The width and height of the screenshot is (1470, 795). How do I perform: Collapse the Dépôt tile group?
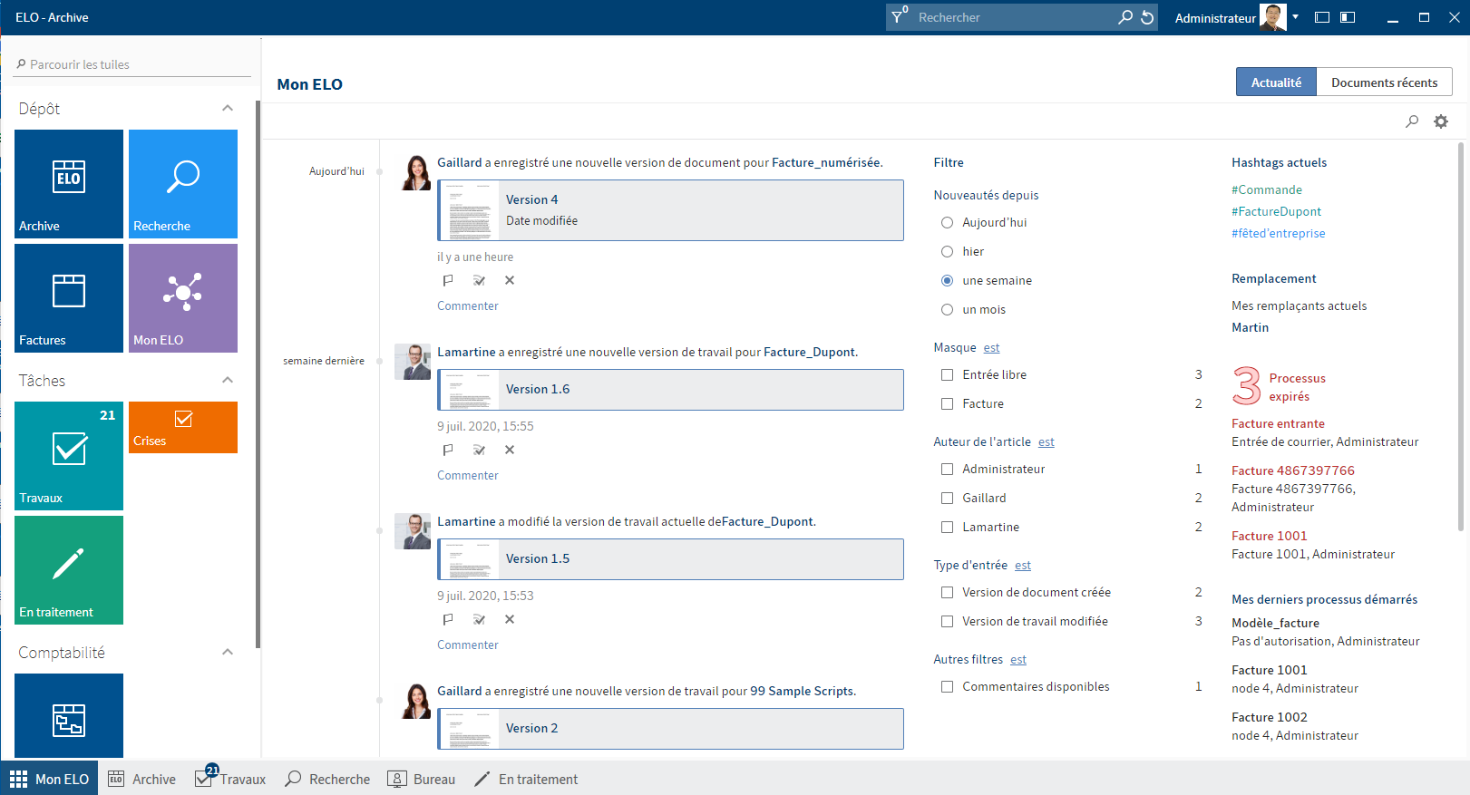pyautogui.click(x=228, y=108)
